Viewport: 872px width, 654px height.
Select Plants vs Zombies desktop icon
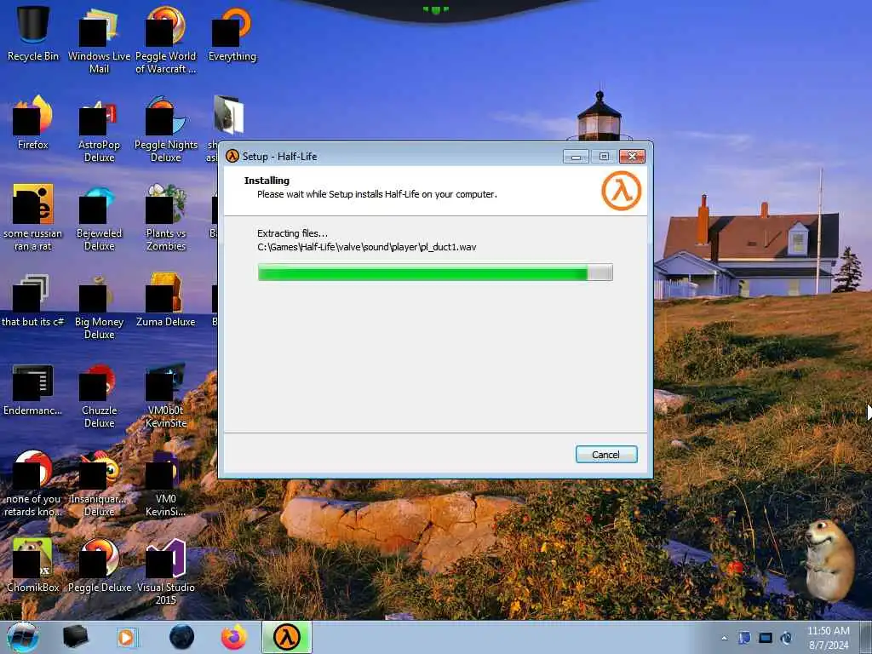click(166, 217)
